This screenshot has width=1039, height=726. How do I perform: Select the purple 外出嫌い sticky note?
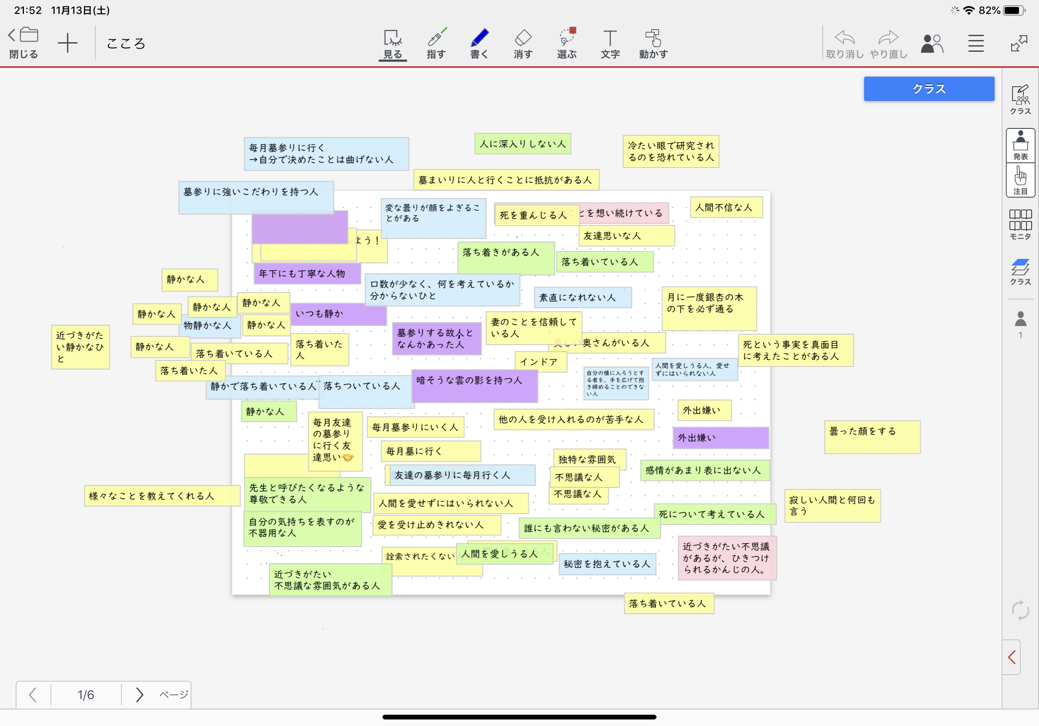pyautogui.click(x=721, y=438)
